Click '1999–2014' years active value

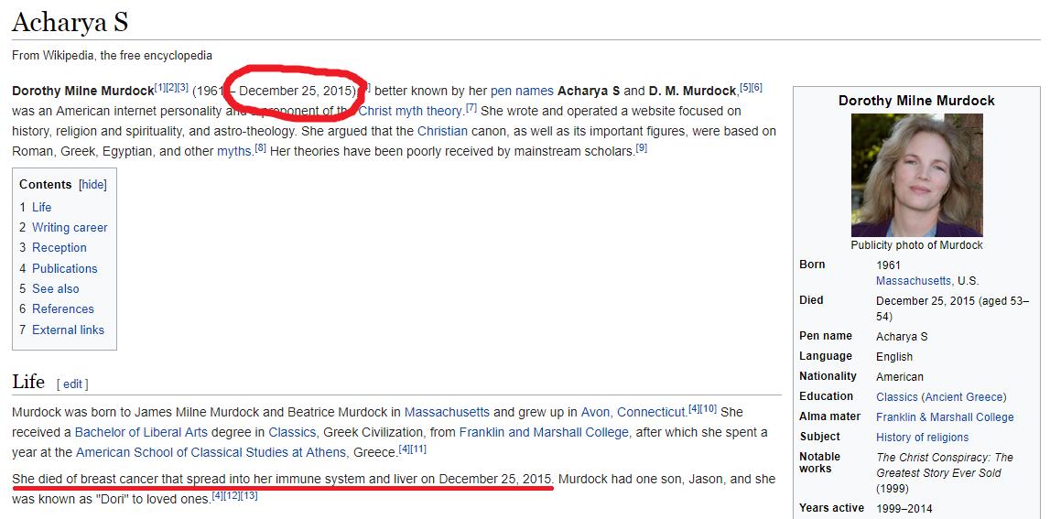tap(904, 509)
